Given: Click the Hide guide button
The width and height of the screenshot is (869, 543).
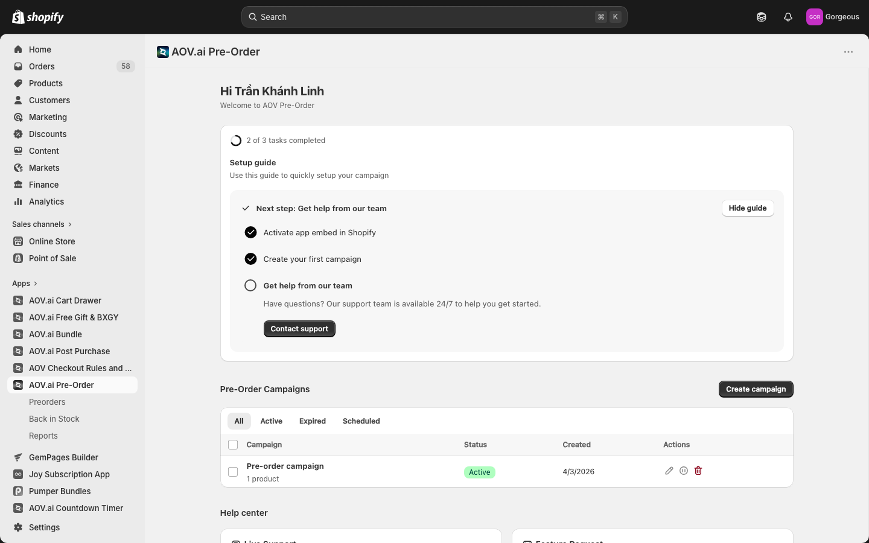Looking at the screenshot, I should click(748, 208).
